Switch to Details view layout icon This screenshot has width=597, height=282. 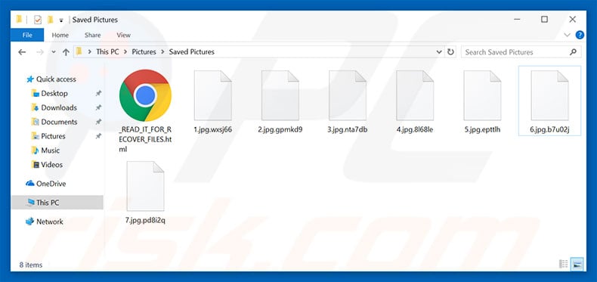[564, 264]
